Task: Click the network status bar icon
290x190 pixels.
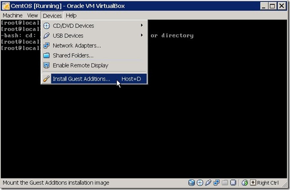Action: (x=217, y=183)
